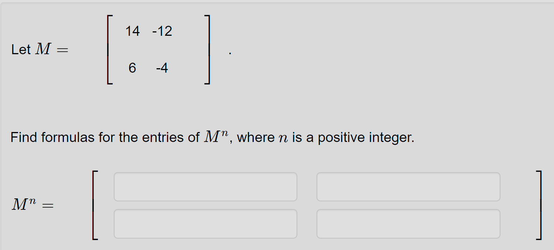Select the matrix entry showing -12
The width and height of the screenshot is (554, 250).
click(x=163, y=31)
